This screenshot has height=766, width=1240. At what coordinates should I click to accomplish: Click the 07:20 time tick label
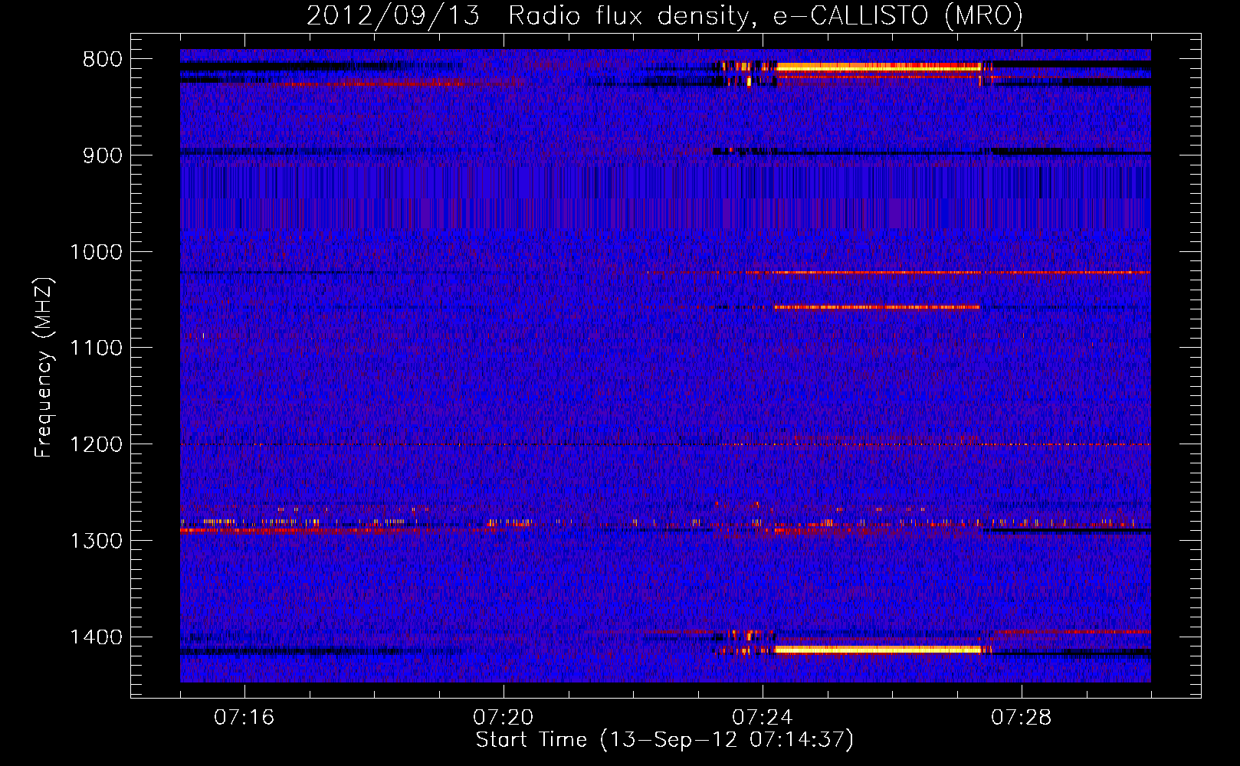point(504,718)
